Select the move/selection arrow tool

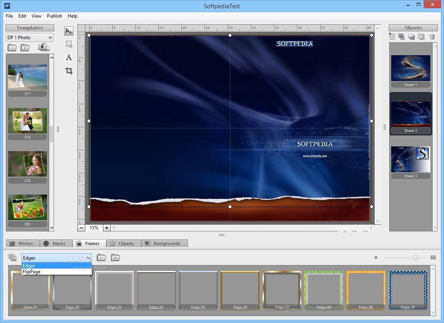pos(69,31)
